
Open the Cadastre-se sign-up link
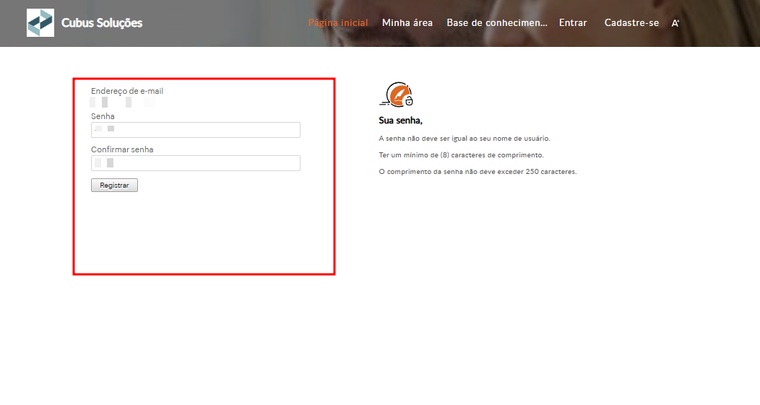point(631,23)
